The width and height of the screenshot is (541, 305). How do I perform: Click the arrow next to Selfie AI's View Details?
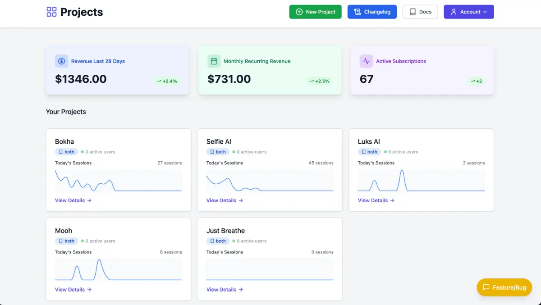click(241, 200)
